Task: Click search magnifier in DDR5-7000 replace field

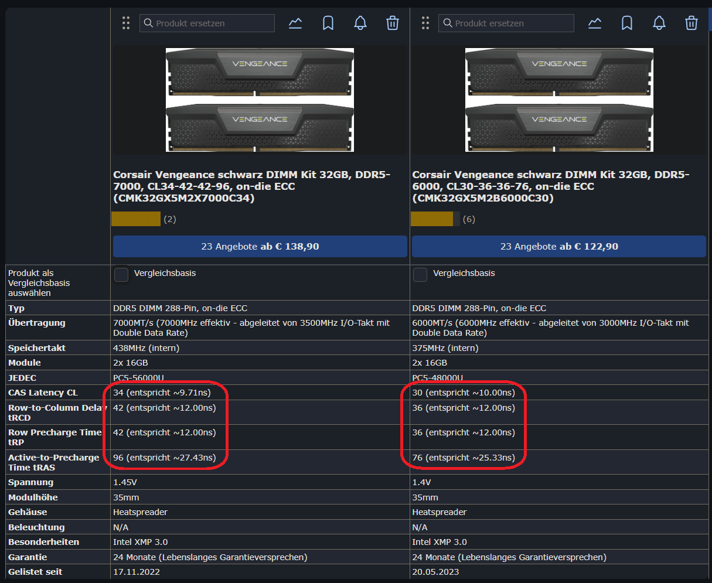Action: 149,23
